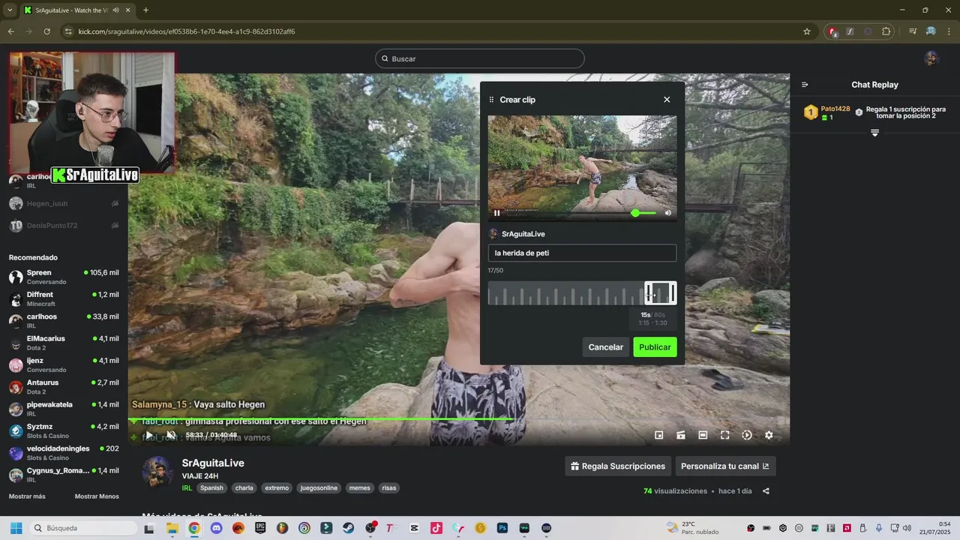Share the video via share icon
The image size is (960, 540).
point(766,491)
